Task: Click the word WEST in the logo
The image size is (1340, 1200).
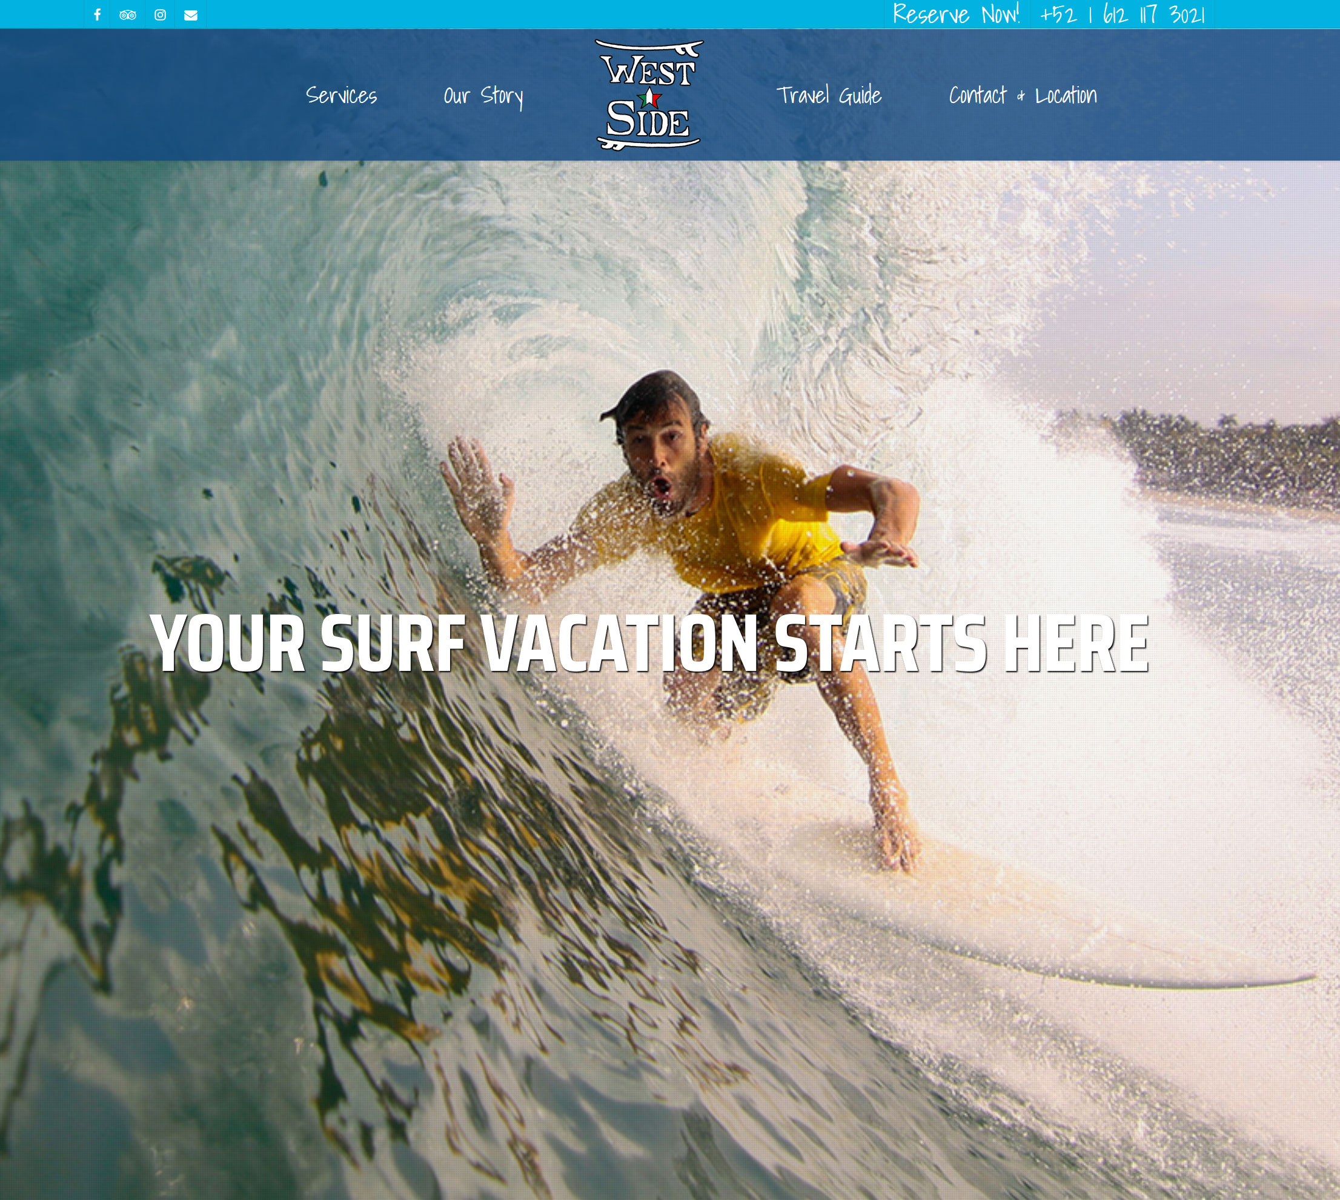Action: coord(649,71)
